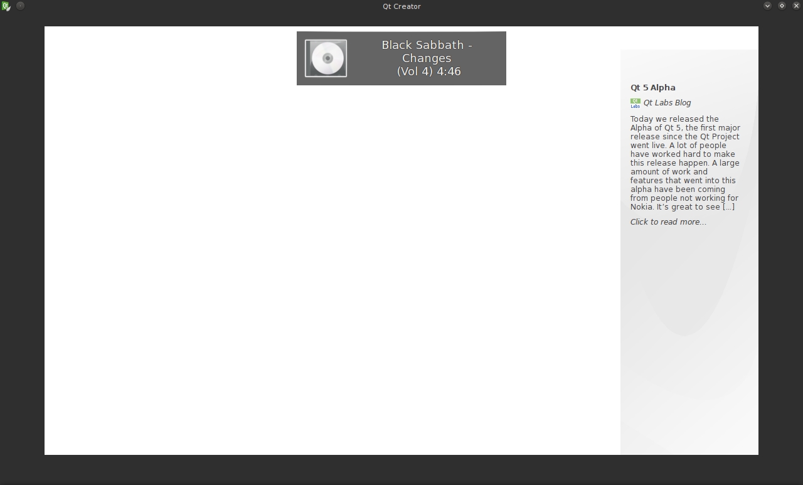Minimize the Qt Creator window
Image resolution: width=803 pixels, height=485 pixels.
pyautogui.click(x=767, y=6)
